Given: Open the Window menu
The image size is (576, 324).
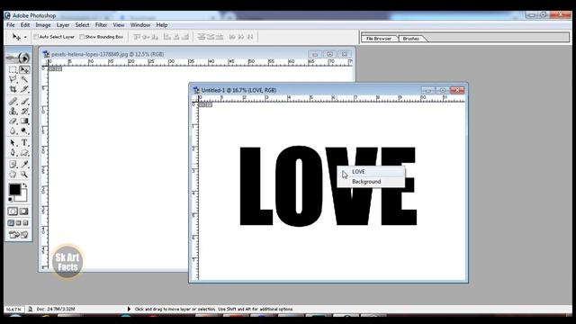Looking at the screenshot, I should [x=140, y=25].
